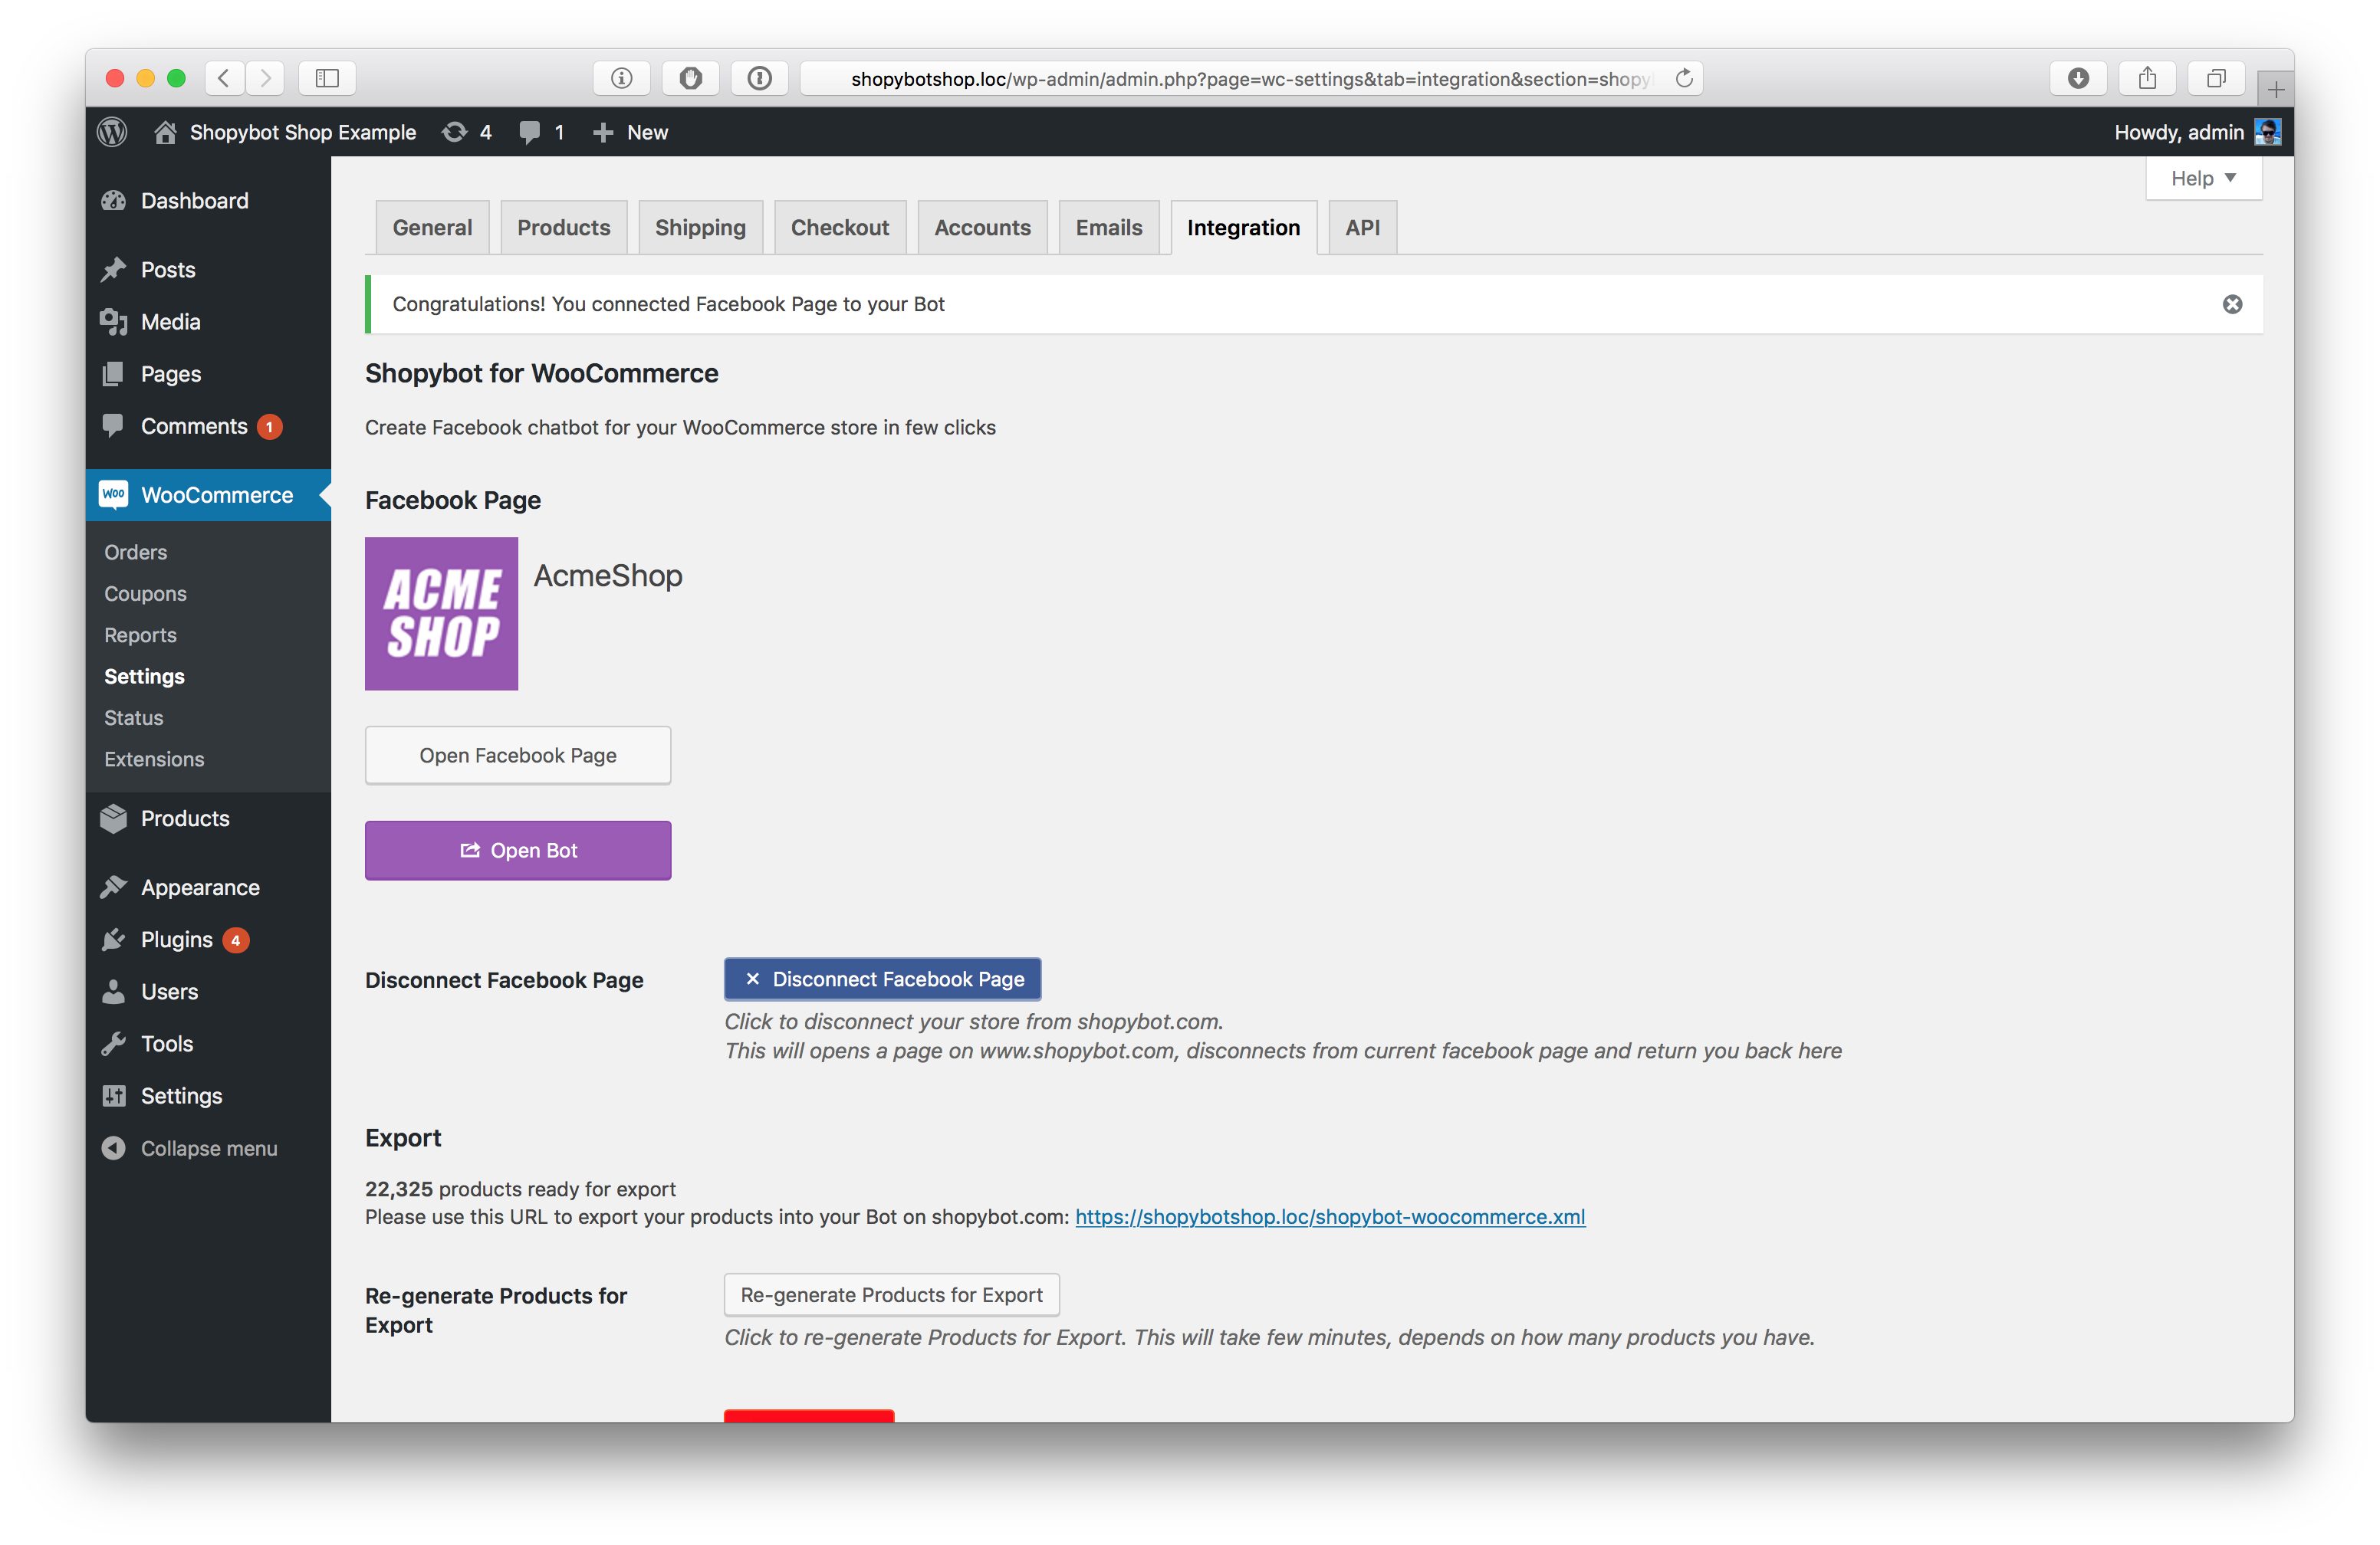
Task: Open Comments in sidebar
Action: tap(208, 426)
